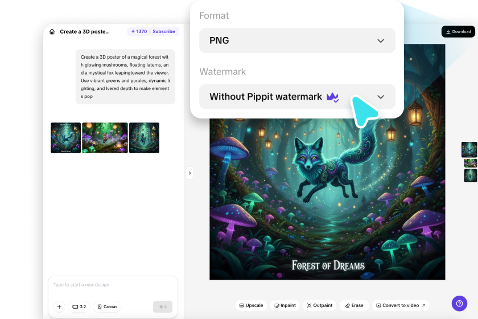Select the middle red fox thumbnail in chat
This screenshot has width=478, height=319.
105,138
